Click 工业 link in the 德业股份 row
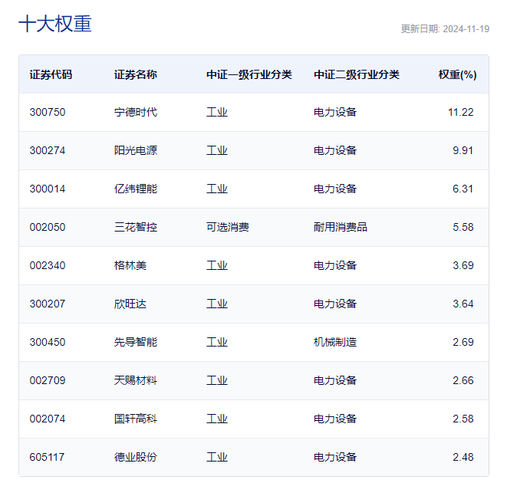 pyautogui.click(x=216, y=457)
